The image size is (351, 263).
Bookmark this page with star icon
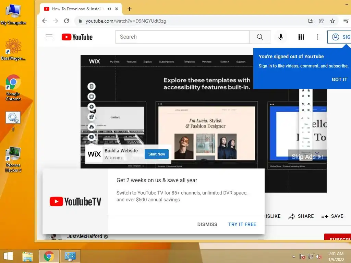(332, 21)
